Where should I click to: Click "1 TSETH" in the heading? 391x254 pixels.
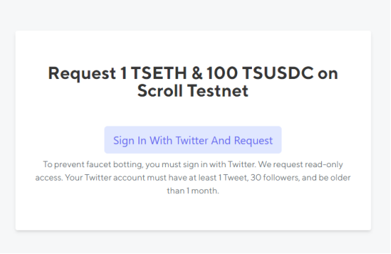[153, 73]
